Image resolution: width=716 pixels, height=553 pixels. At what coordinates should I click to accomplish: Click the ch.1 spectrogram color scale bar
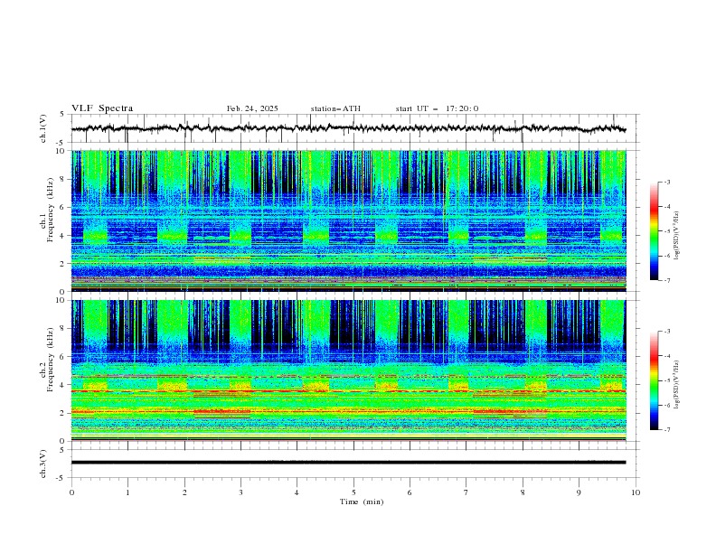[655, 231]
